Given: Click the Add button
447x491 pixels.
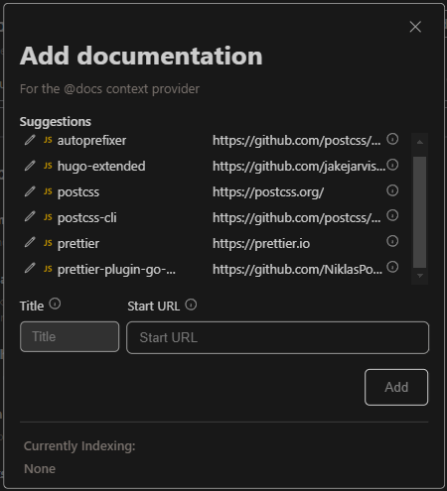Looking at the screenshot, I should [396, 387].
